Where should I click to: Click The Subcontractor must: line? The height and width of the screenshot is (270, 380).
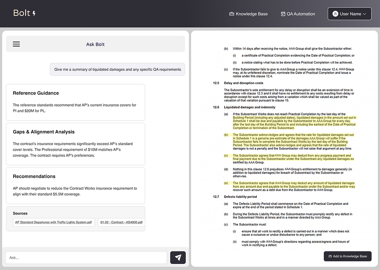[x=250, y=224]
